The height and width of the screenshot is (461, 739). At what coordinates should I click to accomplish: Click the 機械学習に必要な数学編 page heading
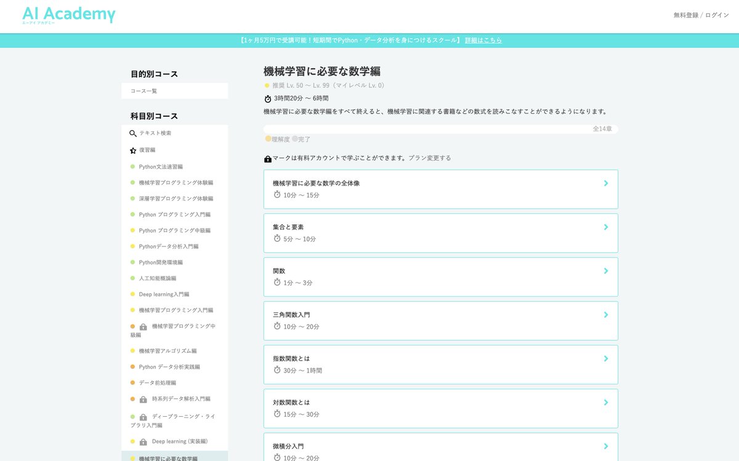(322, 71)
